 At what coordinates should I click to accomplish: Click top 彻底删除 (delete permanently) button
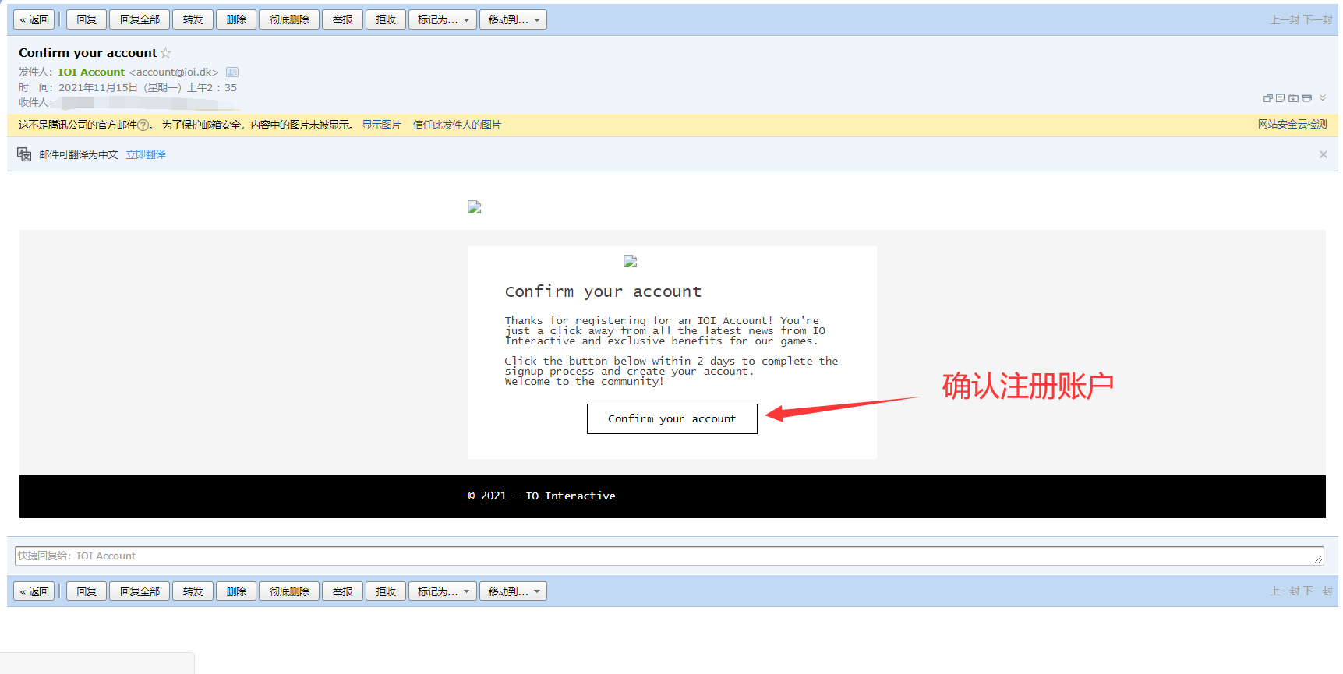coord(289,19)
